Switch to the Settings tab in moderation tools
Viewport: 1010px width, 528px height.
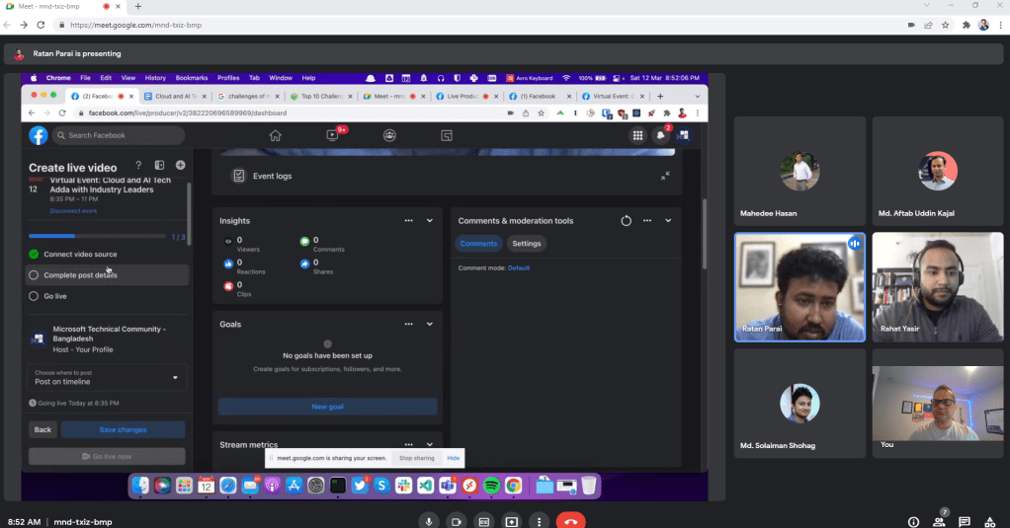click(527, 244)
